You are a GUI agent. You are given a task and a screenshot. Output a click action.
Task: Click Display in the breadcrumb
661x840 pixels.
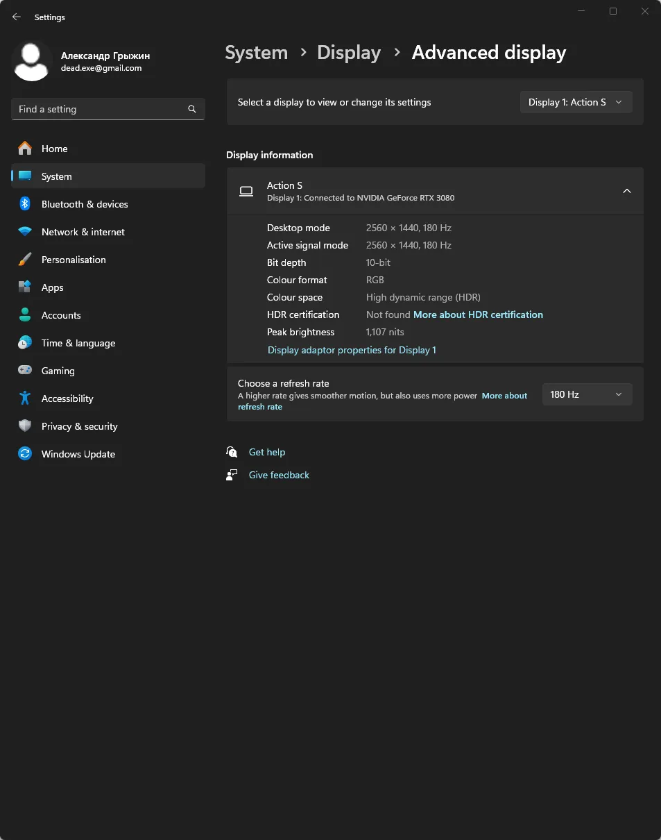[x=348, y=53]
